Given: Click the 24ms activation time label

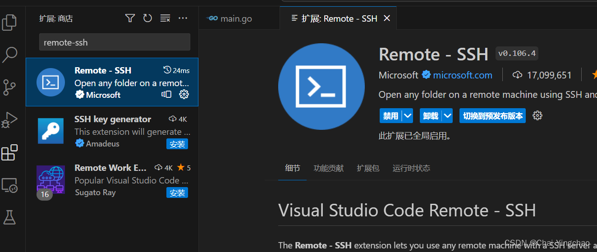Looking at the screenshot, I should pyautogui.click(x=181, y=70).
